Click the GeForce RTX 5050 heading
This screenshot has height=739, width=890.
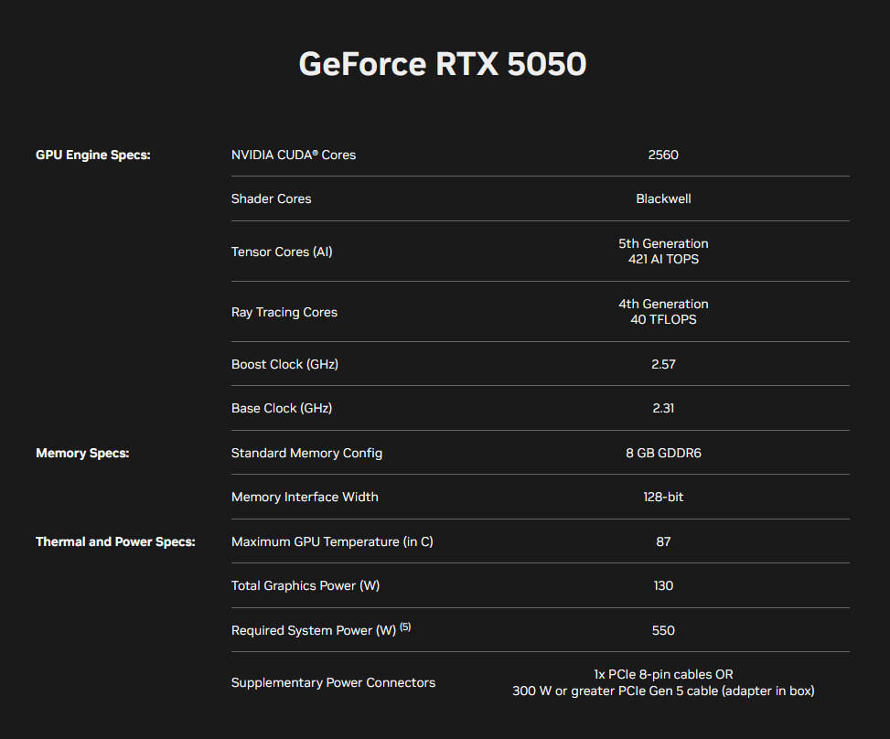click(443, 64)
